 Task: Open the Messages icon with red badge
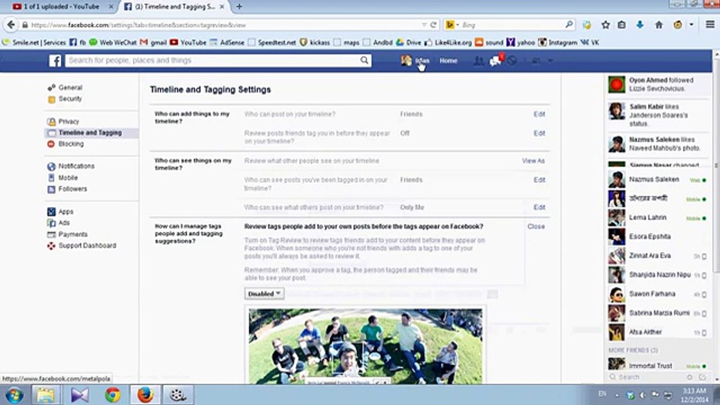495,61
